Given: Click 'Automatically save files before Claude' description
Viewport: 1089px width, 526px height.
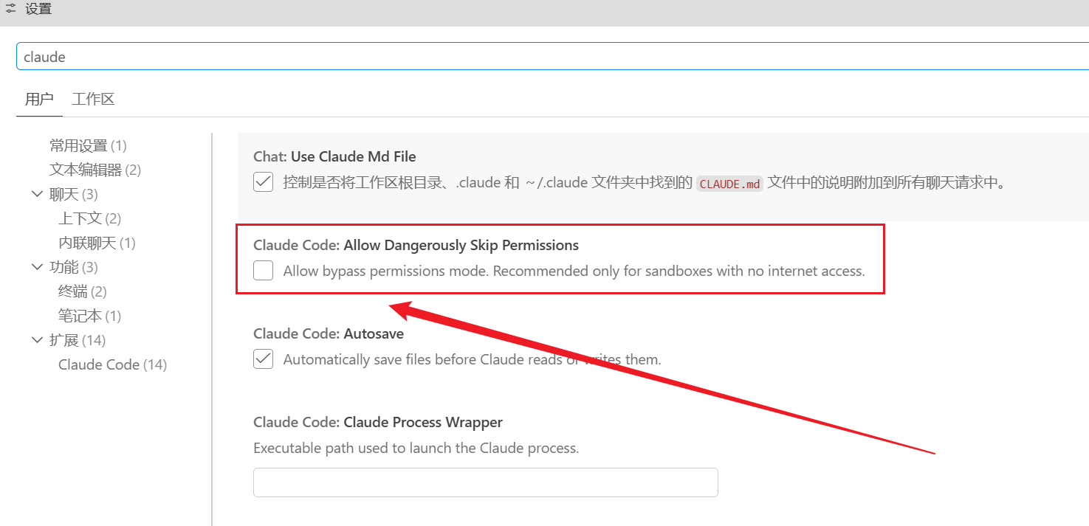Looking at the screenshot, I should 473,359.
